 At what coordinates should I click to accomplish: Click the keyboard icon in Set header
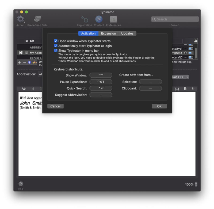[27, 41]
